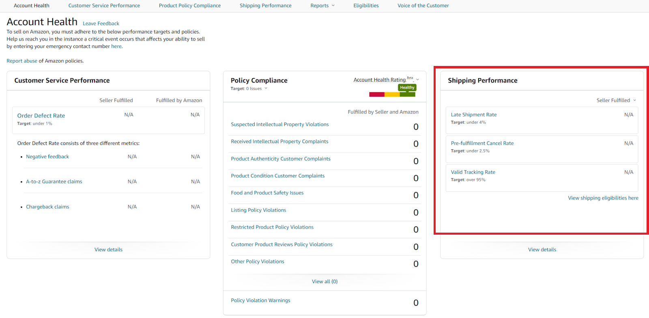Click View all (0) policy issues

(x=324, y=282)
